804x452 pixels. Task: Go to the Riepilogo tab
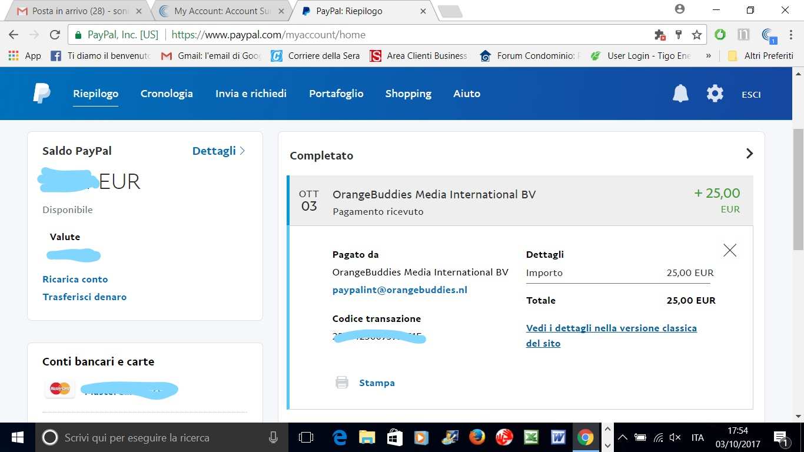click(95, 94)
